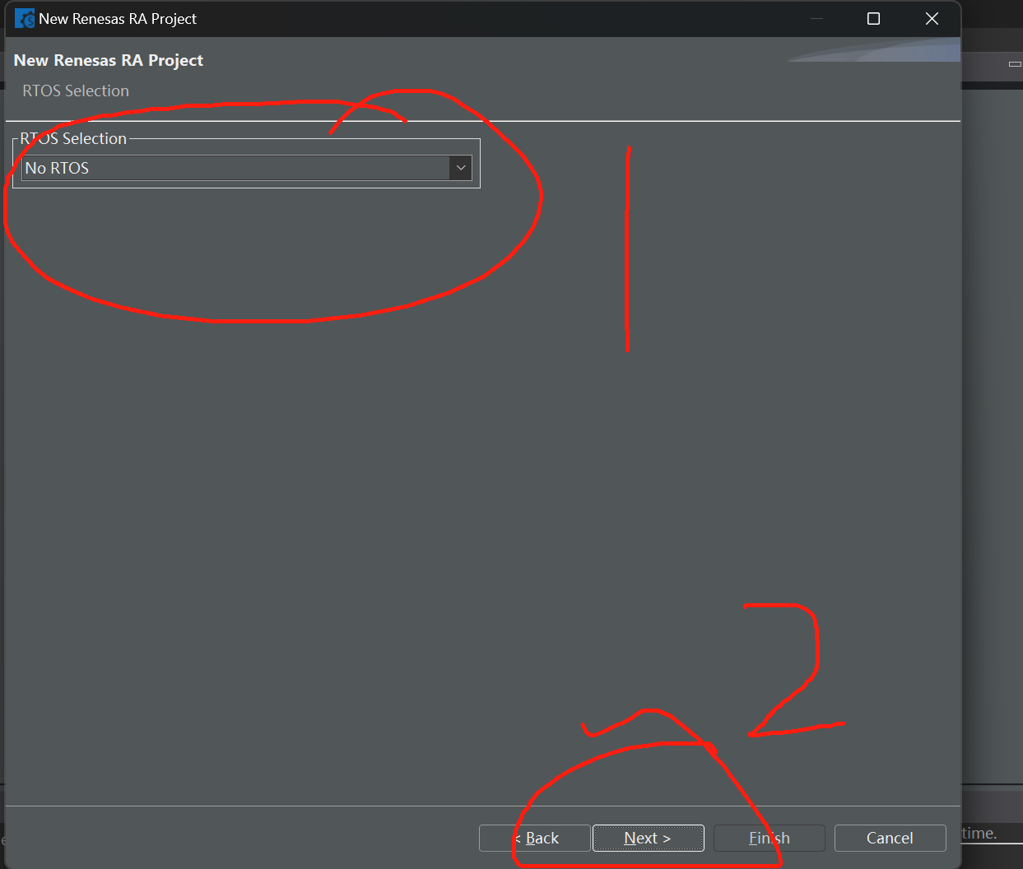
Task: Click the Finish button
Action: point(770,838)
